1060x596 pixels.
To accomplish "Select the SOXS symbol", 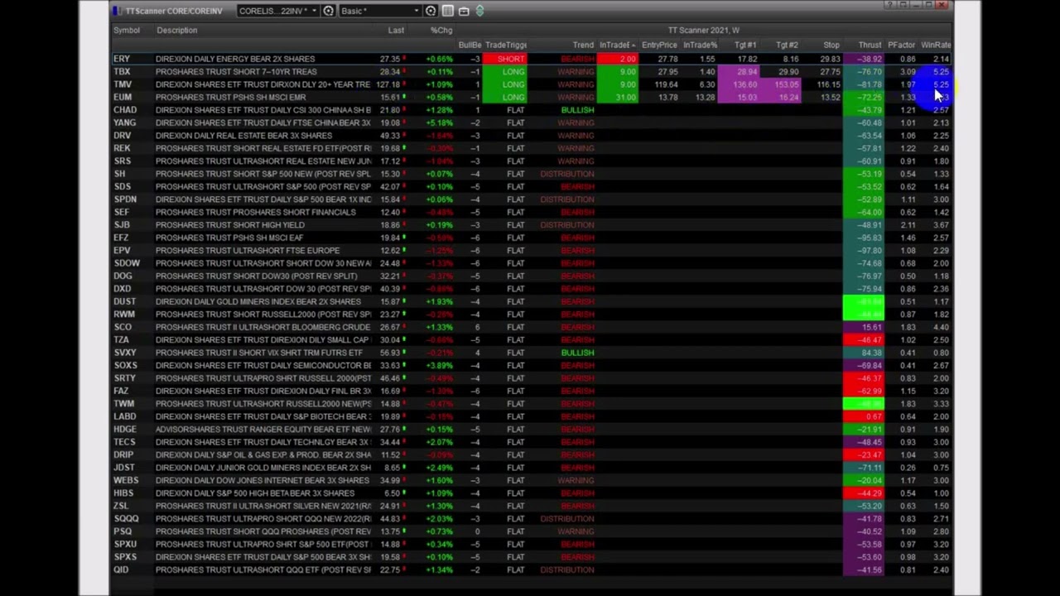I will [125, 365].
